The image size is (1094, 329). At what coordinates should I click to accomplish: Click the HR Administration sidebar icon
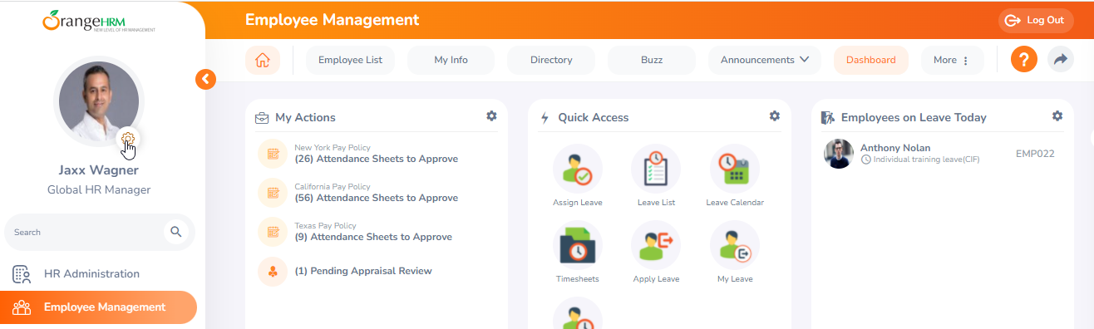click(x=22, y=274)
